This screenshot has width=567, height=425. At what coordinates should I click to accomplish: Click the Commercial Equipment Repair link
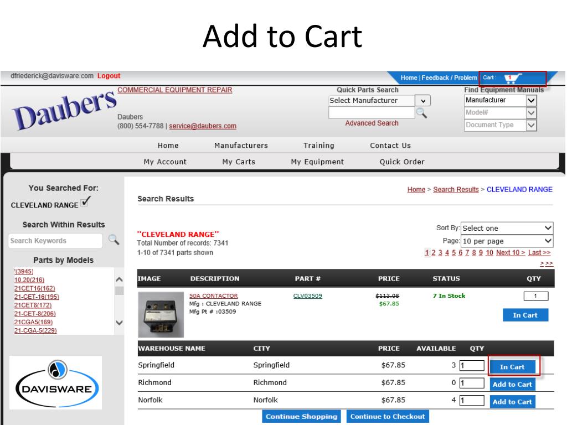(174, 90)
